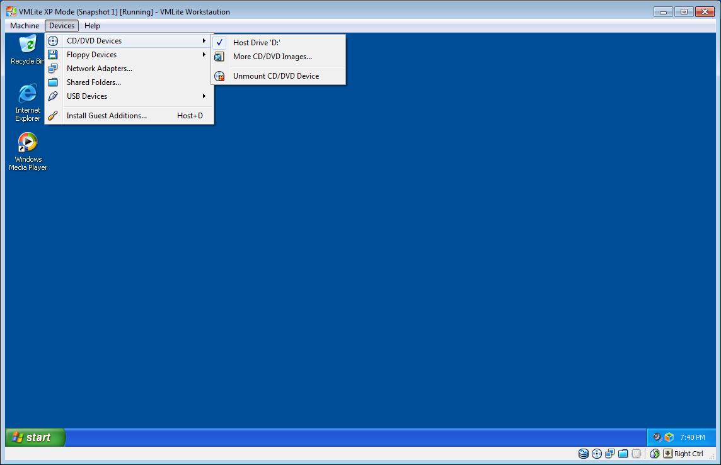Click the unmount disc icon in the submenu
This screenshot has width=721, height=465.
click(x=219, y=76)
